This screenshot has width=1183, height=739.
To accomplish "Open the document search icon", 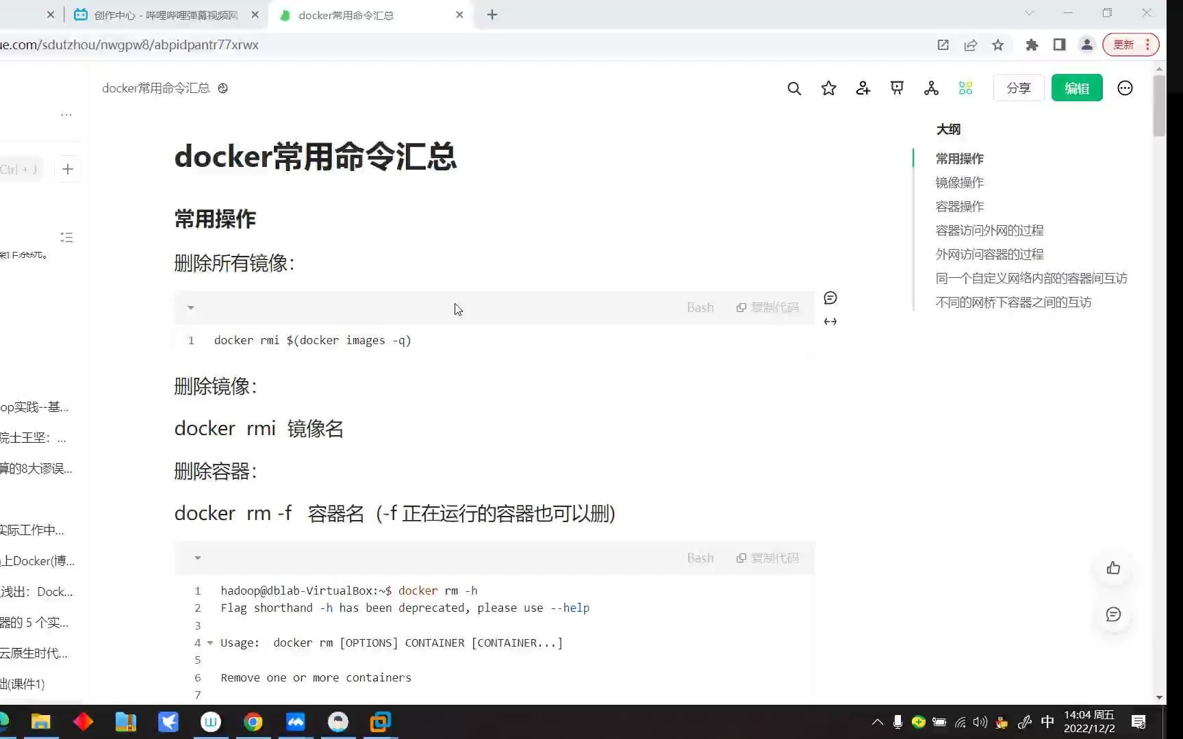I will coord(794,88).
